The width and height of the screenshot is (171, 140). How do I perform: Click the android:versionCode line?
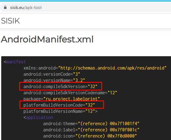[x=52, y=74]
